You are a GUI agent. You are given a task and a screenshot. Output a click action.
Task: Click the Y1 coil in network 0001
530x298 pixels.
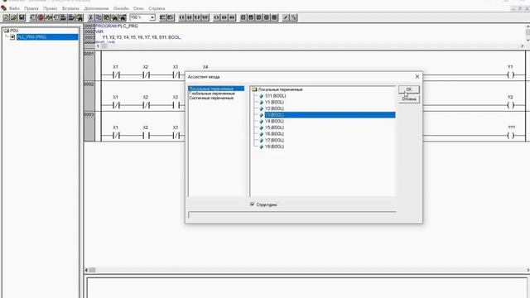coord(511,75)
